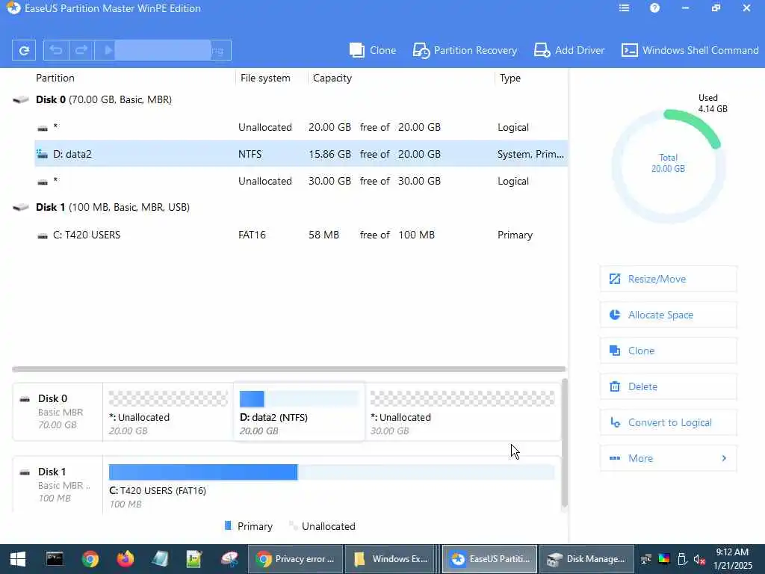This screenshot has height=574, width=765.
Task: Select the 30.00 GB unallocated block in disk map
Action: pos(462,413)
